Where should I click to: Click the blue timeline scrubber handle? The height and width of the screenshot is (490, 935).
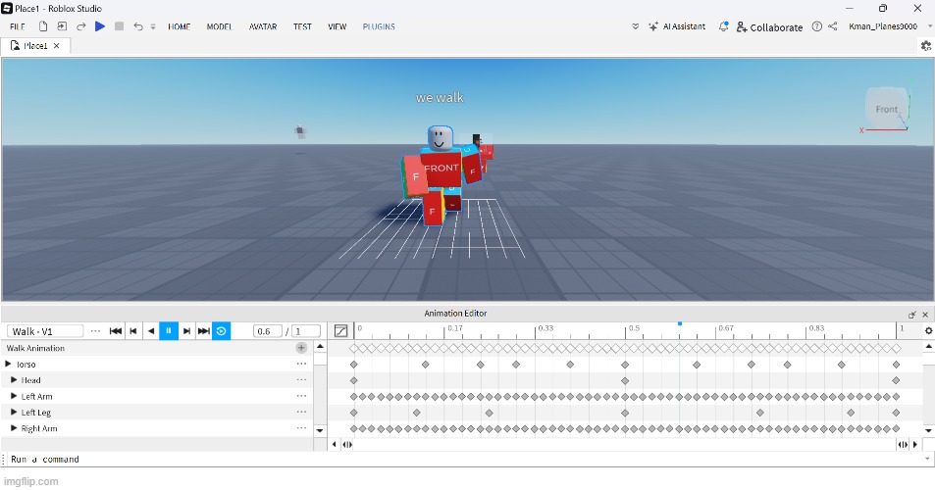coord(680,323)
